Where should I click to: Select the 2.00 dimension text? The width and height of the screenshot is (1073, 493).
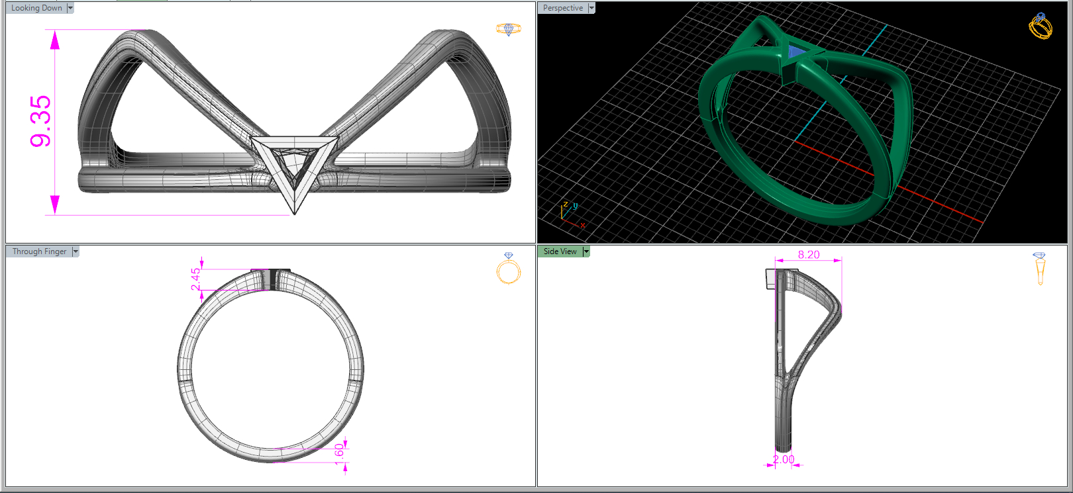click(x=784, y=459)
